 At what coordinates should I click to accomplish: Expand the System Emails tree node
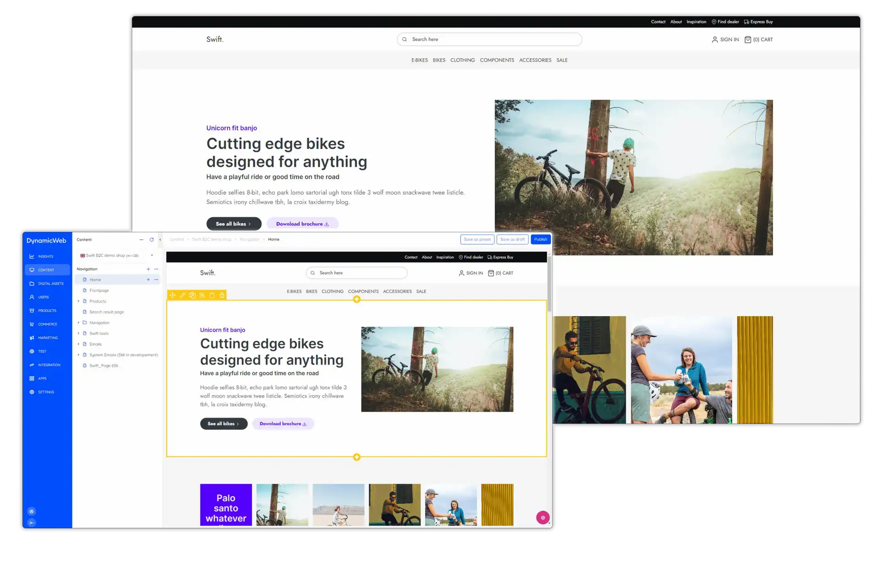point(78,355)
